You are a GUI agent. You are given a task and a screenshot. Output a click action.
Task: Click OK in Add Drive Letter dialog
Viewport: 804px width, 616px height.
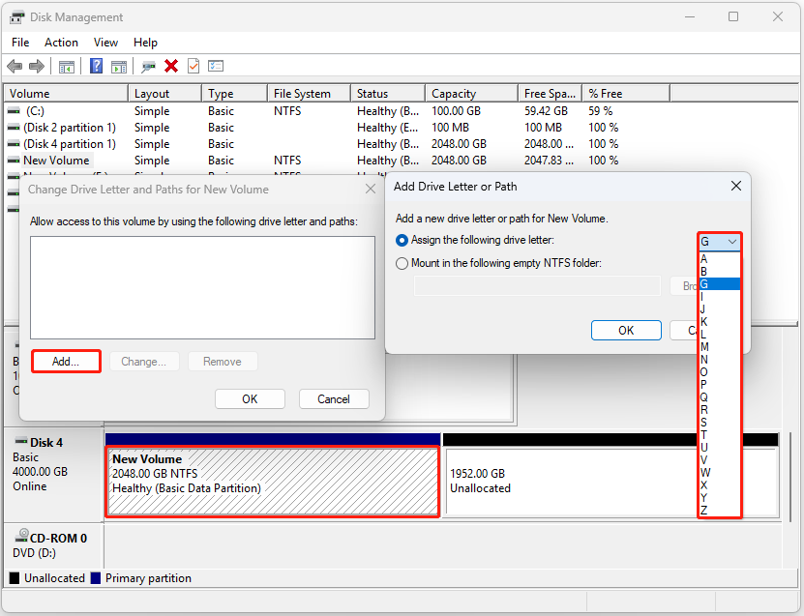(625, 330)
